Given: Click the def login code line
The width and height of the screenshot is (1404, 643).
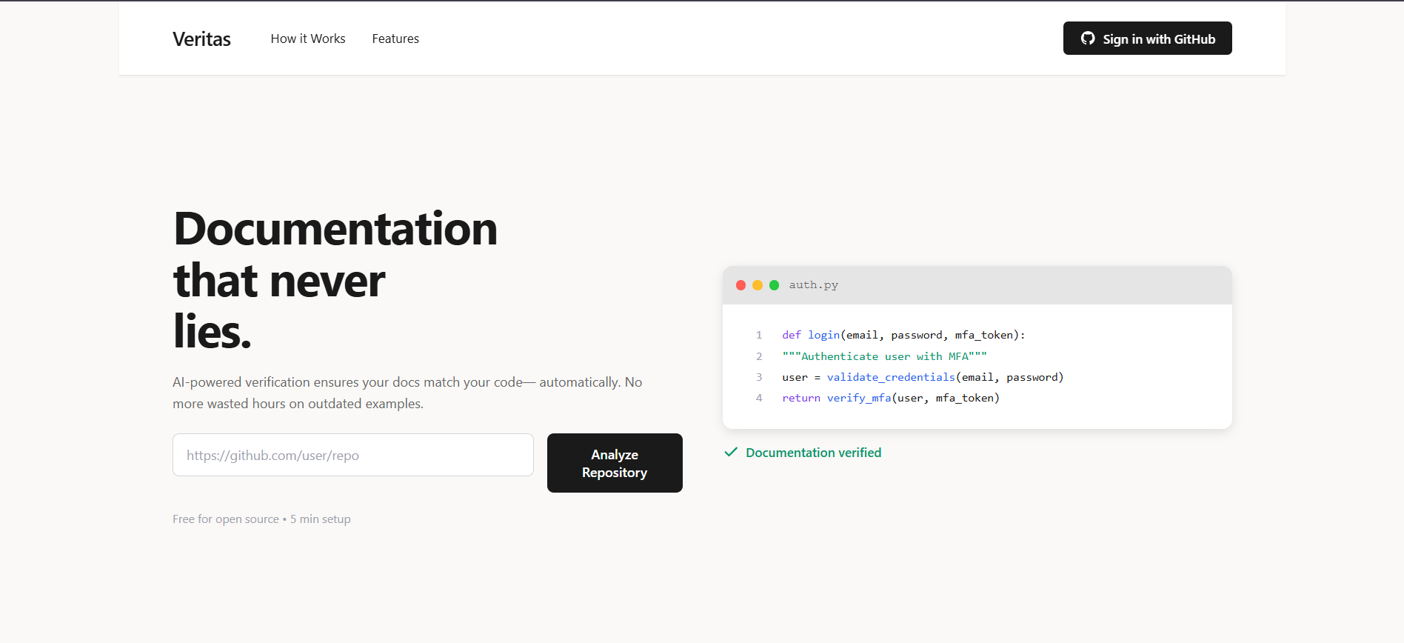Looking at the screenshot, I should coord(903,335).
